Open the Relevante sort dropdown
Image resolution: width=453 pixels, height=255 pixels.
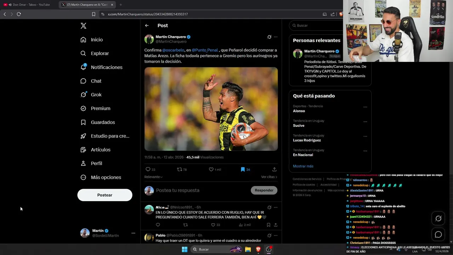click(153, 177)
